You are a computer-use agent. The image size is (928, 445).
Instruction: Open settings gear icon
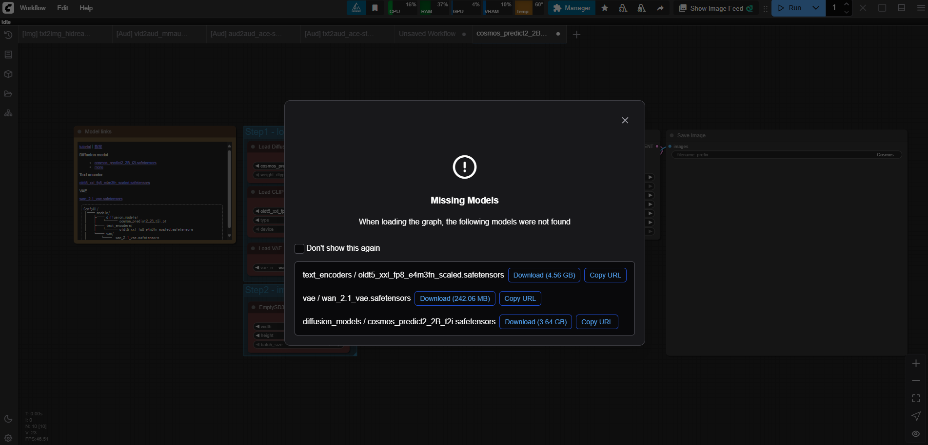coord(8,438)
